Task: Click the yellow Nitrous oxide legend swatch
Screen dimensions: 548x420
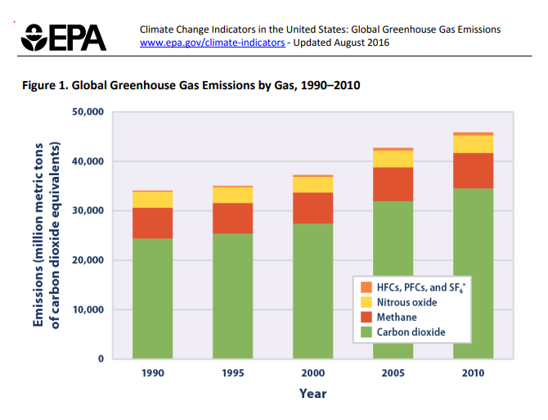Action: (x=365, y=303)
